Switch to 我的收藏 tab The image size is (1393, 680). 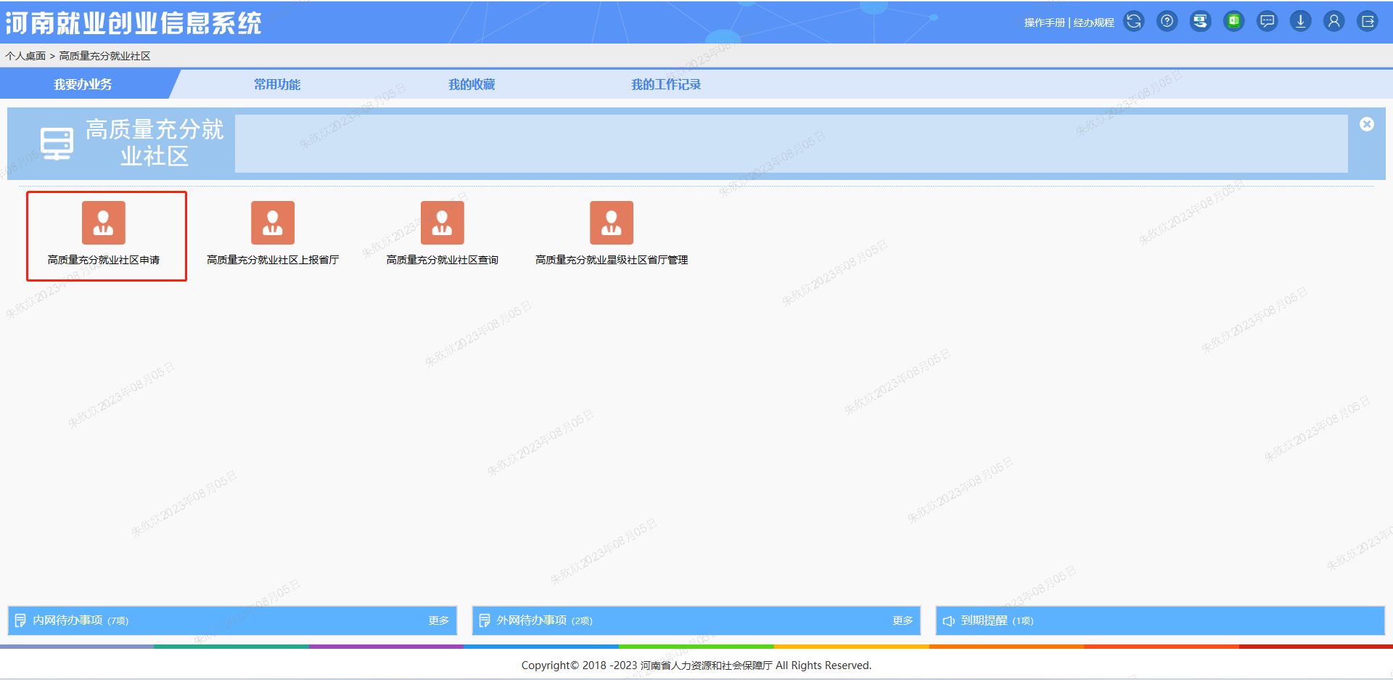[x=471, y=85]
